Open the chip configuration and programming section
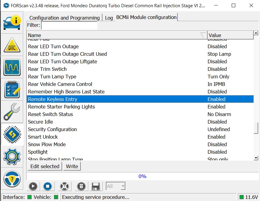This screenshot has height=201, width=260. coord(12,134)
